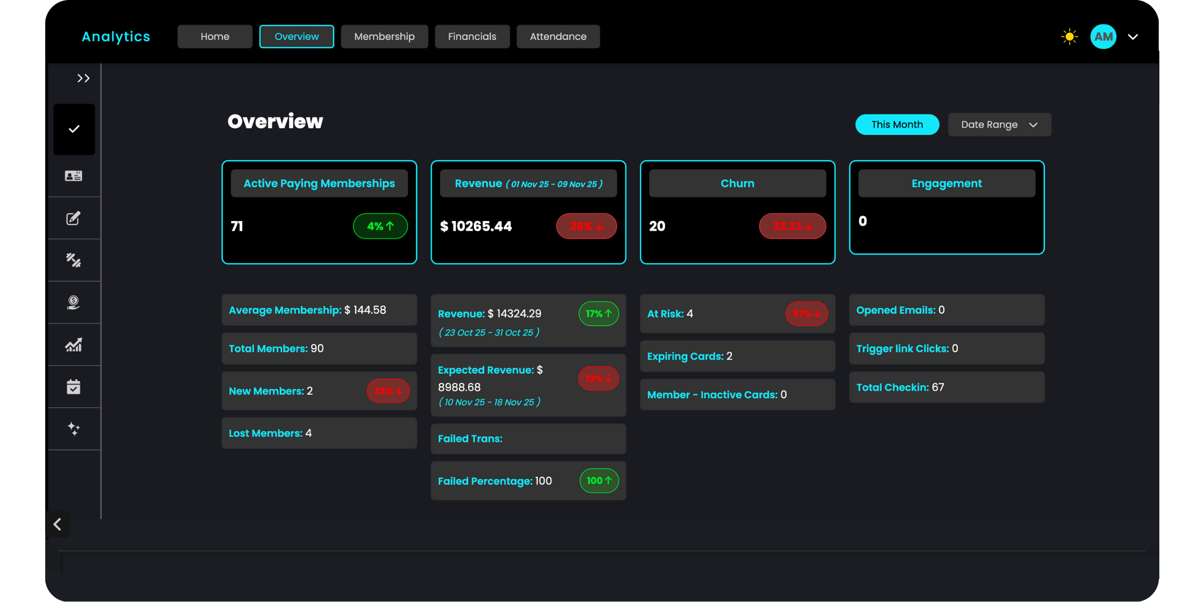Expand the account menu chevron beside AM
The height and width of the screenshot is (602, 1204).
coord(1133,37)
